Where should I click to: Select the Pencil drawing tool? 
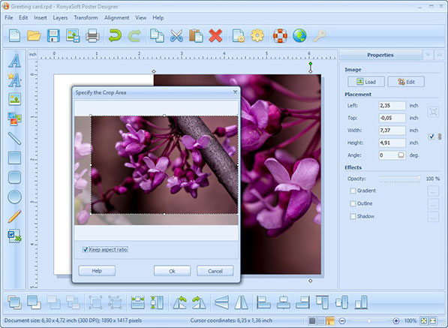[x=14, y=216]
